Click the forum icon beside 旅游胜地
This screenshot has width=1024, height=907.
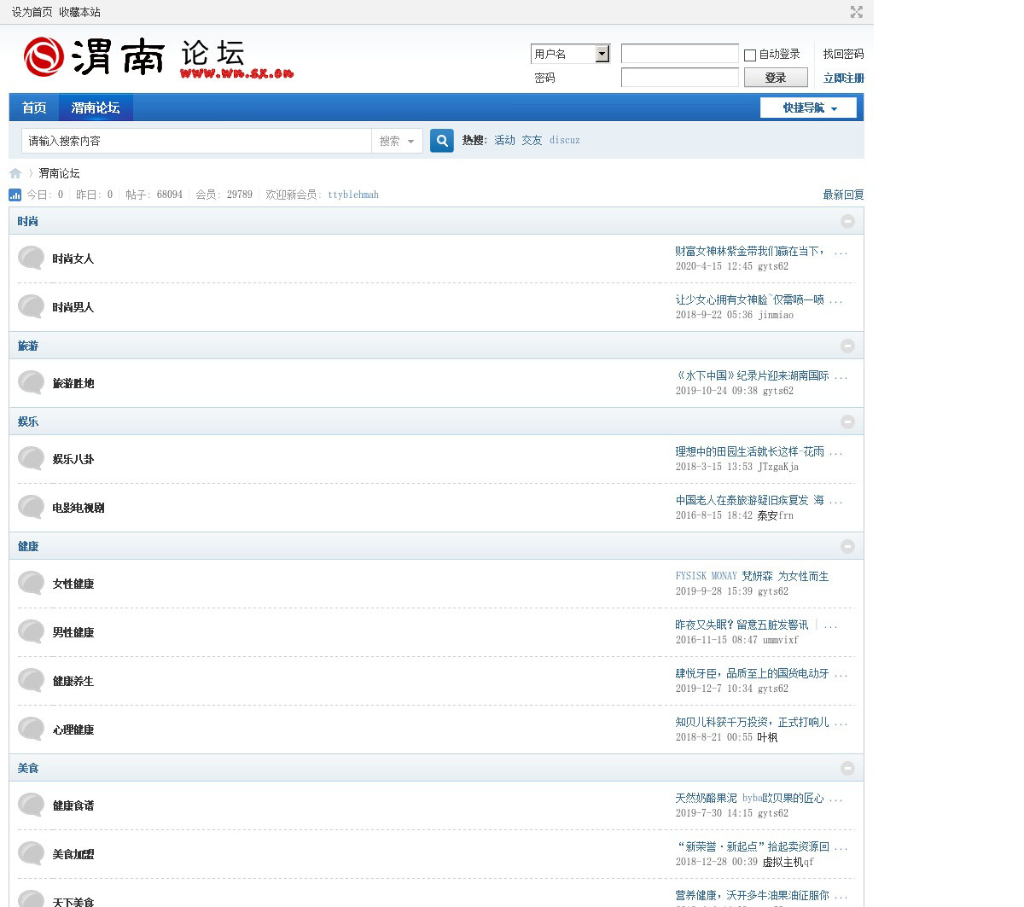[32, 382]
